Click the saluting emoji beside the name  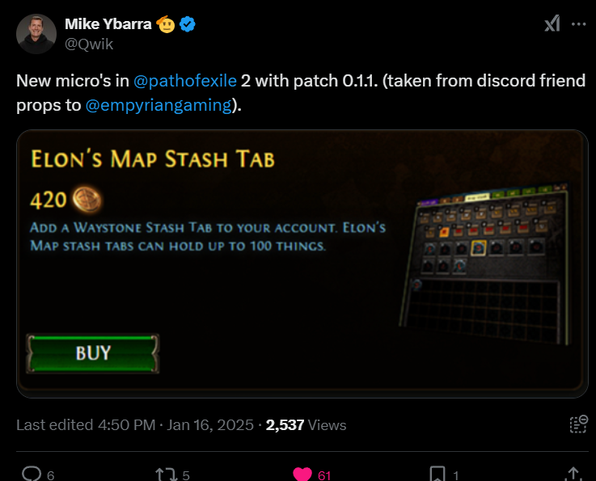click(165, 24)
